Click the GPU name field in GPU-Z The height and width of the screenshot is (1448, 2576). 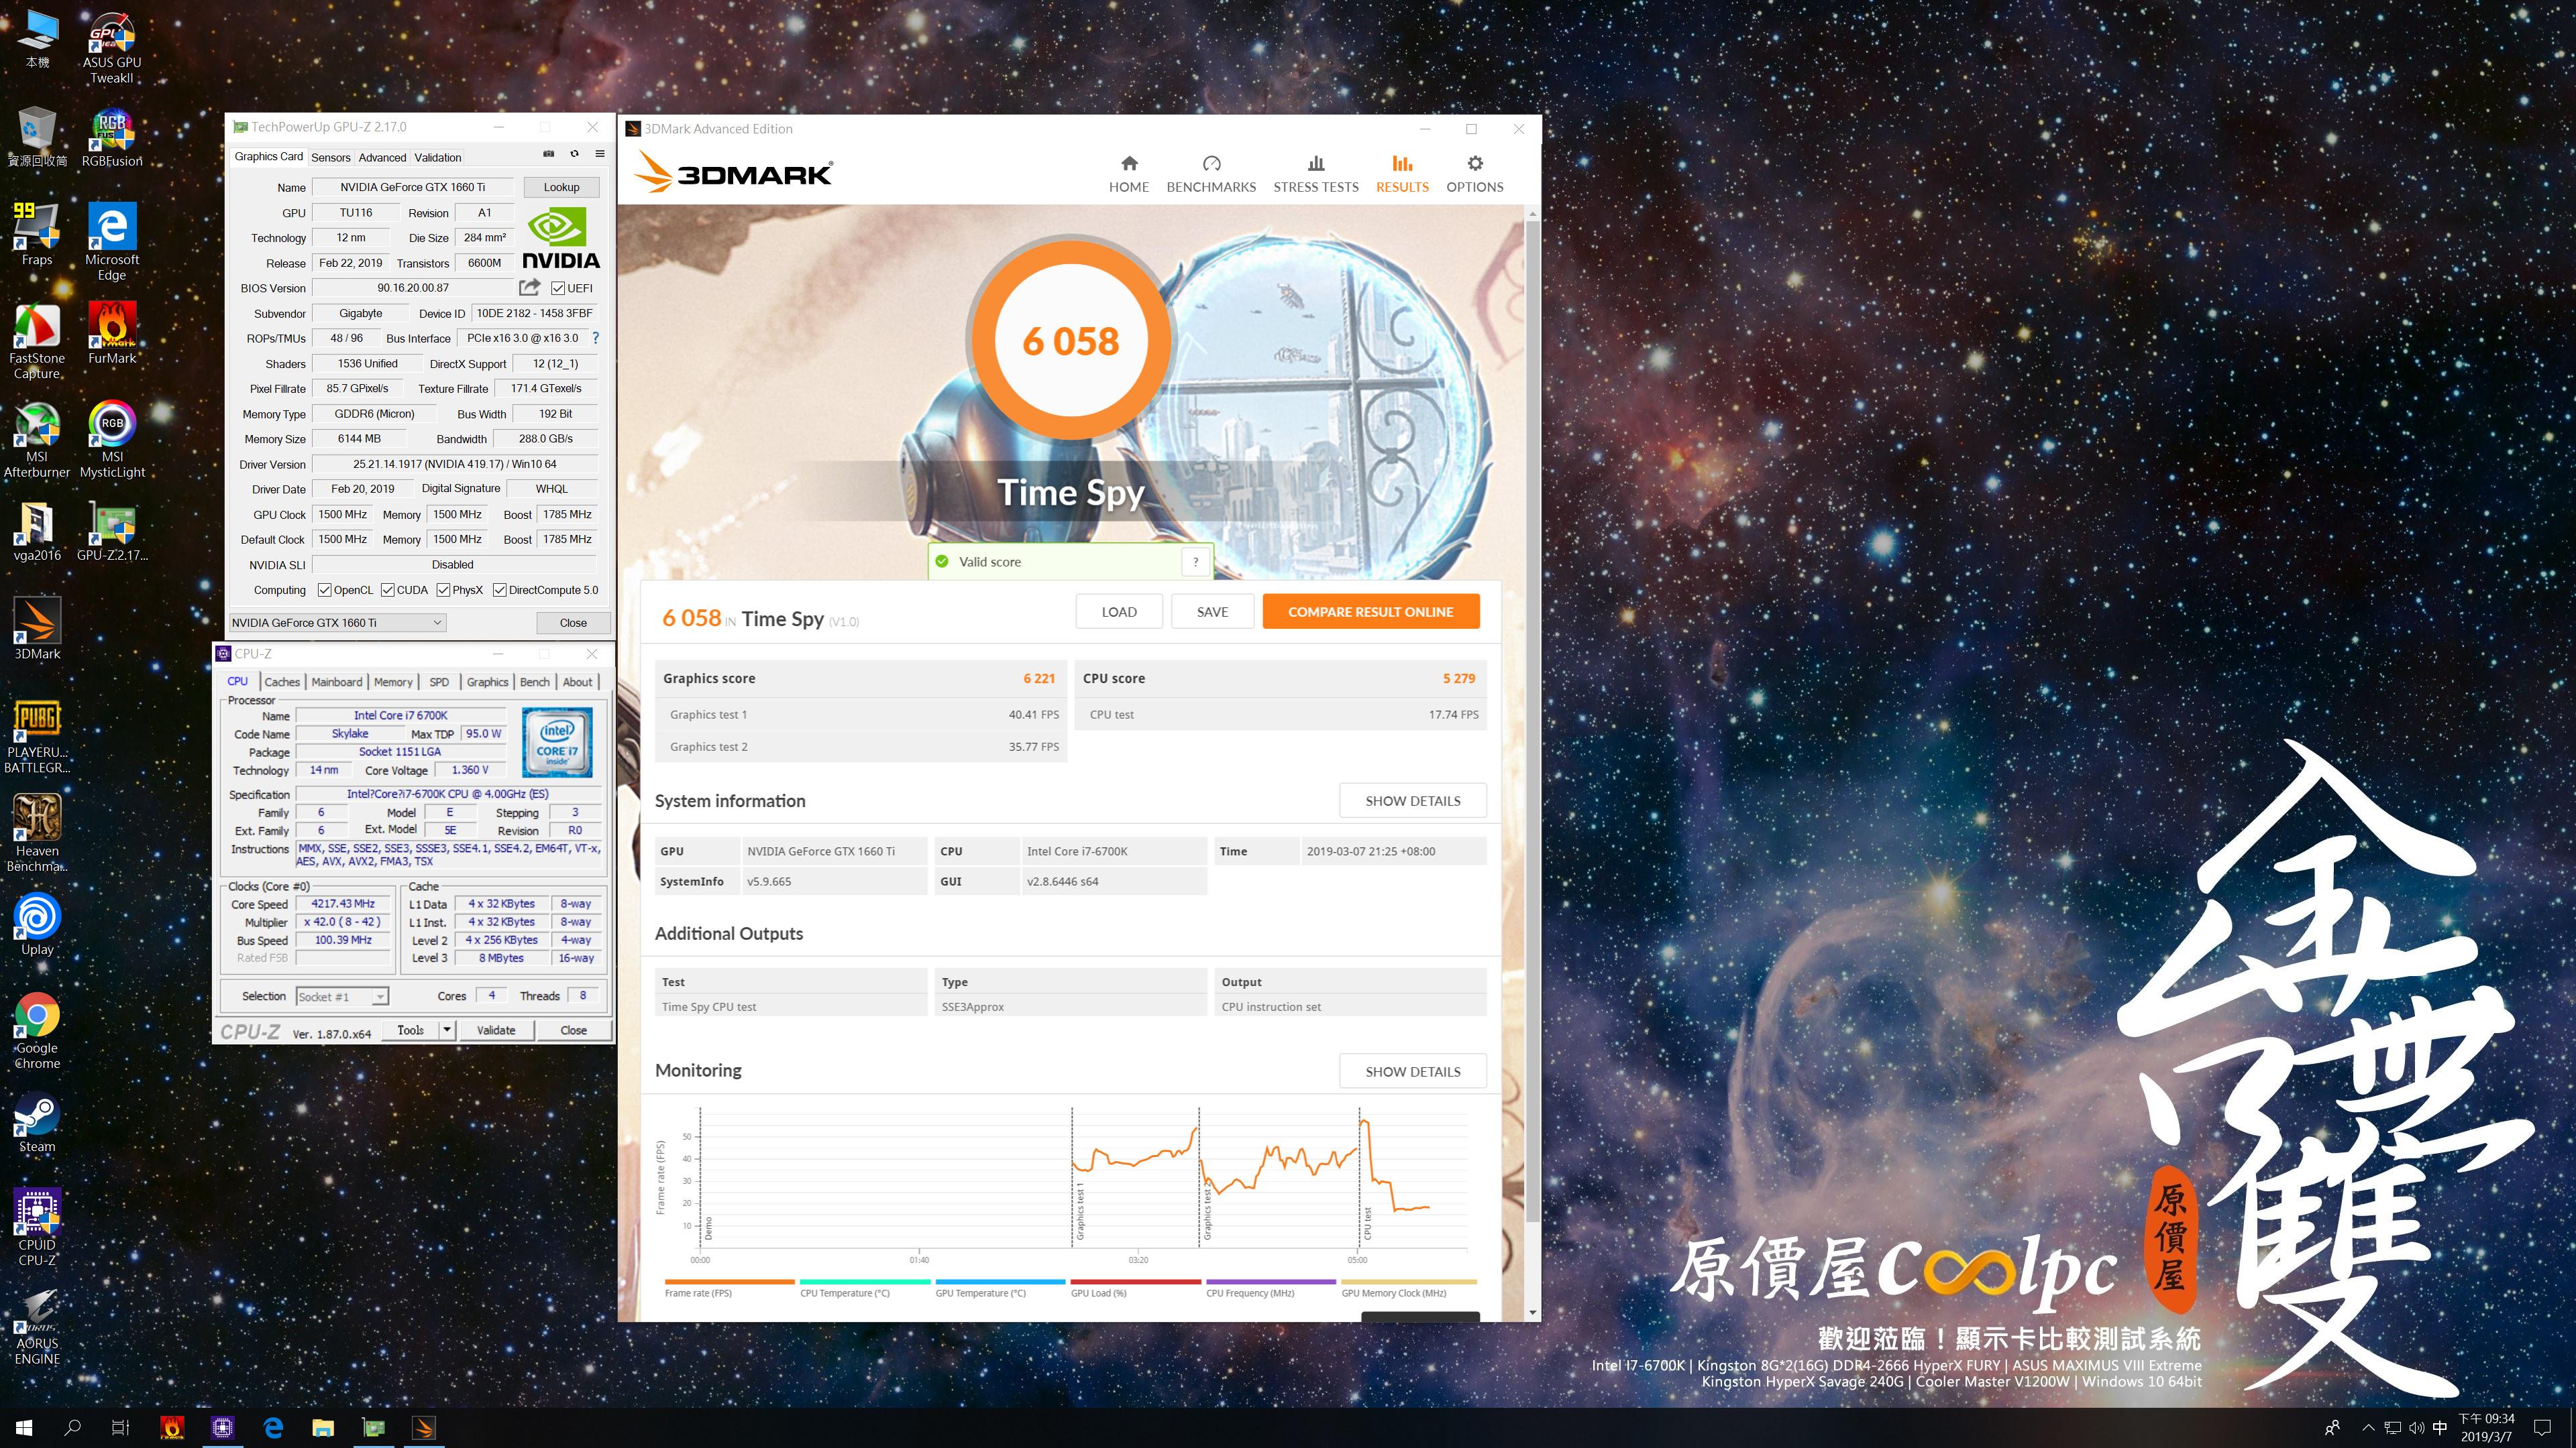(412, 187)
